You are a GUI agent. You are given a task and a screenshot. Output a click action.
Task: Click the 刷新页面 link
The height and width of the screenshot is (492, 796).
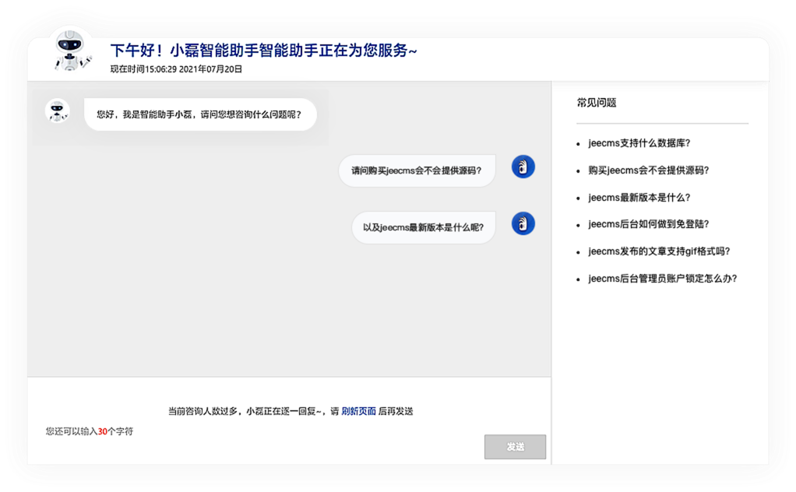coord(358,411)
